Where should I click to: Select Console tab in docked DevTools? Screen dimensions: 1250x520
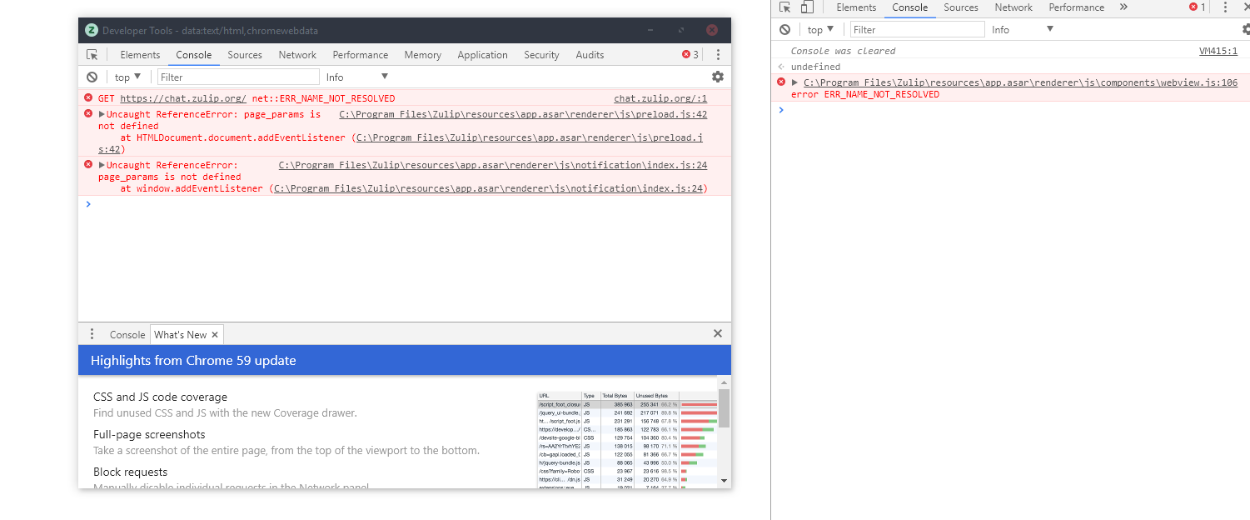coord(910,7)
